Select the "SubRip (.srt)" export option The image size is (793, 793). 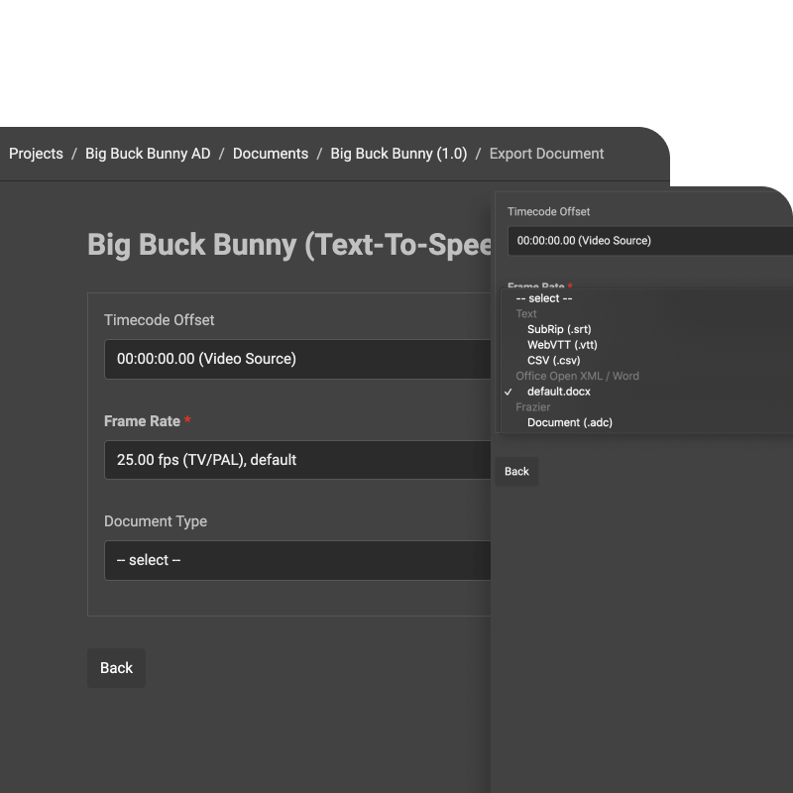tap(559, 329)
